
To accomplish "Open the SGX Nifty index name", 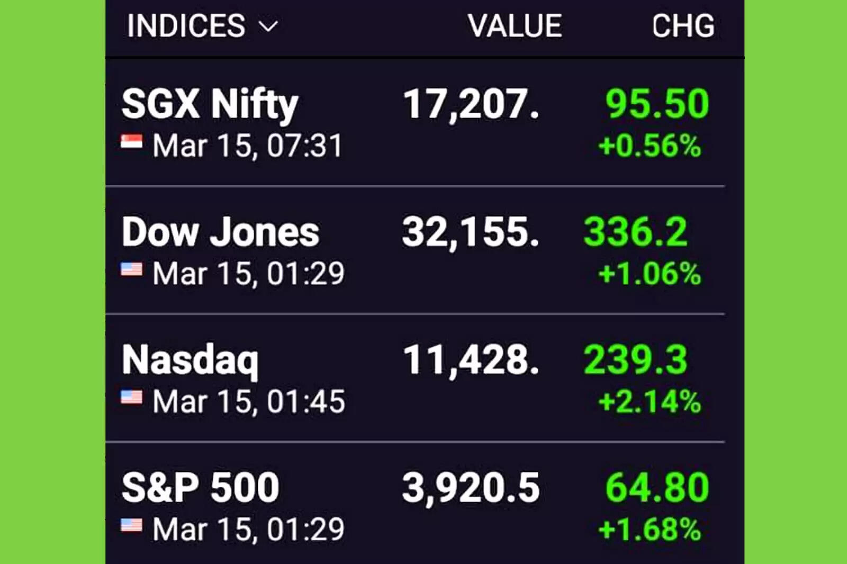I will [210, 104].
